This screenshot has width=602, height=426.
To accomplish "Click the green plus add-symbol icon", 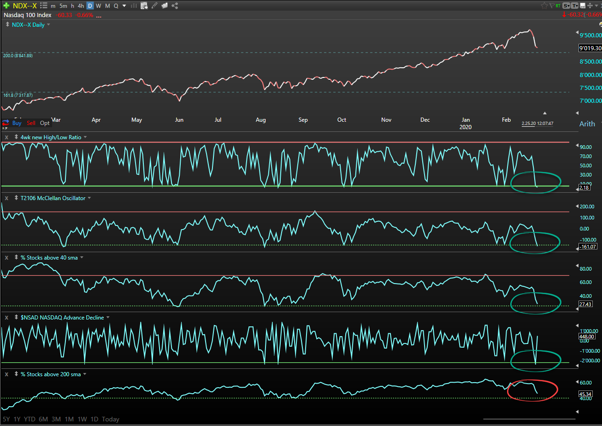I will (x=6, y=6).
